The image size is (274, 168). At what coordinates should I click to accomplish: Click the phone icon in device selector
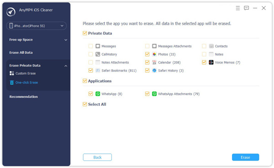(x=11, y=26)
